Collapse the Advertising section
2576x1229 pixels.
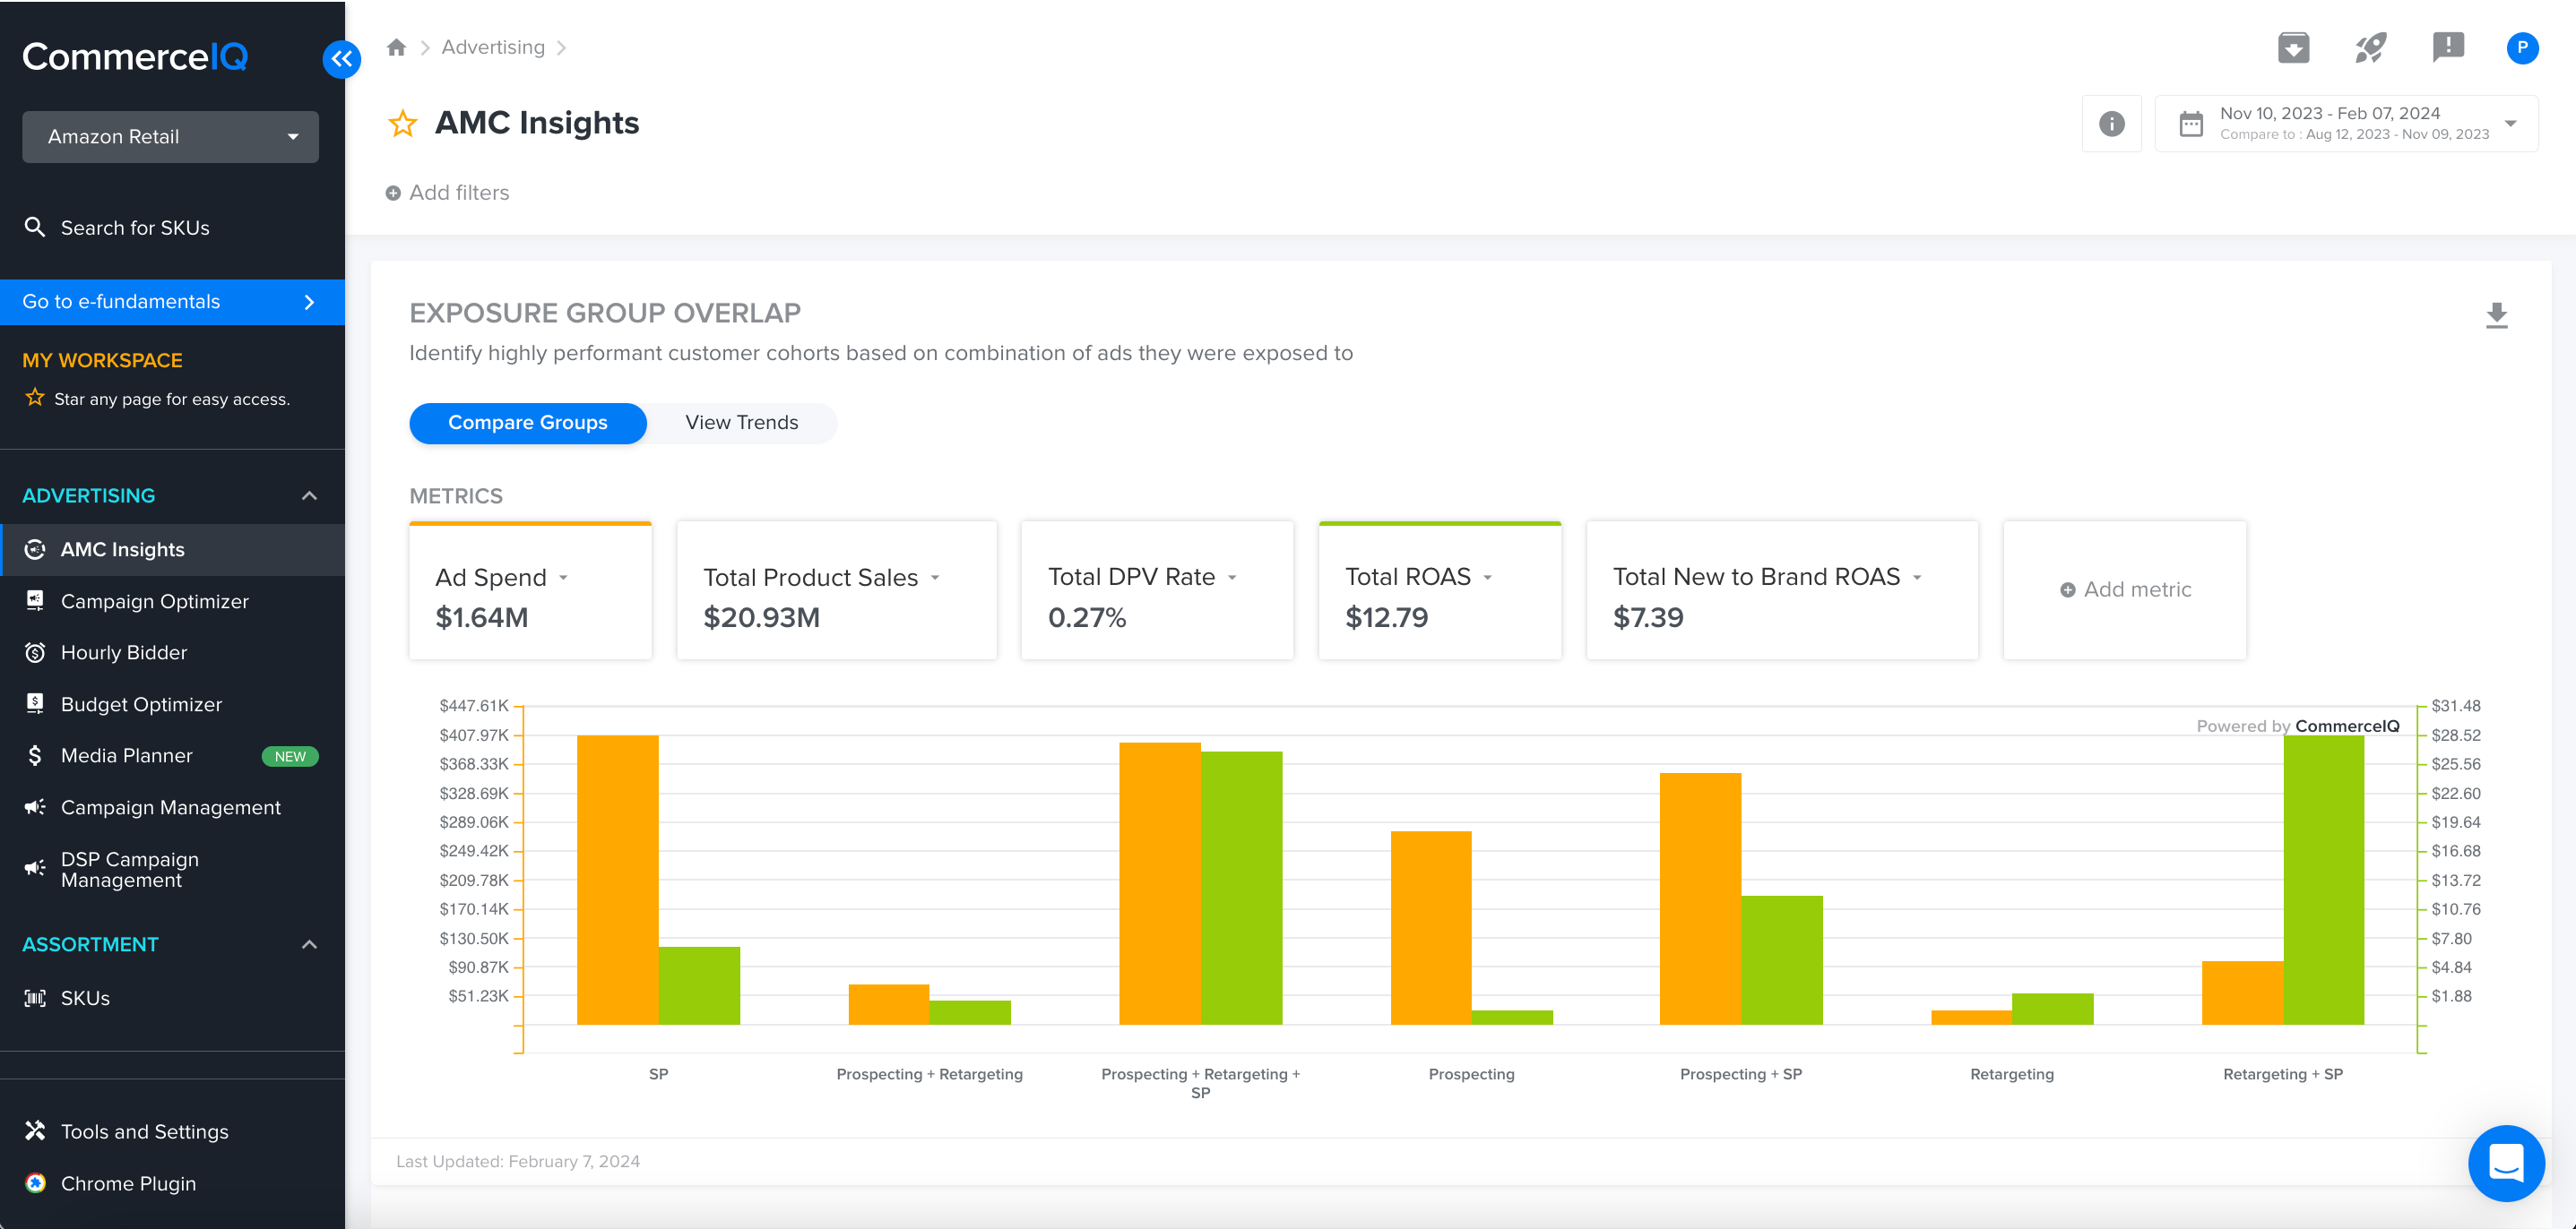point(309,495)
